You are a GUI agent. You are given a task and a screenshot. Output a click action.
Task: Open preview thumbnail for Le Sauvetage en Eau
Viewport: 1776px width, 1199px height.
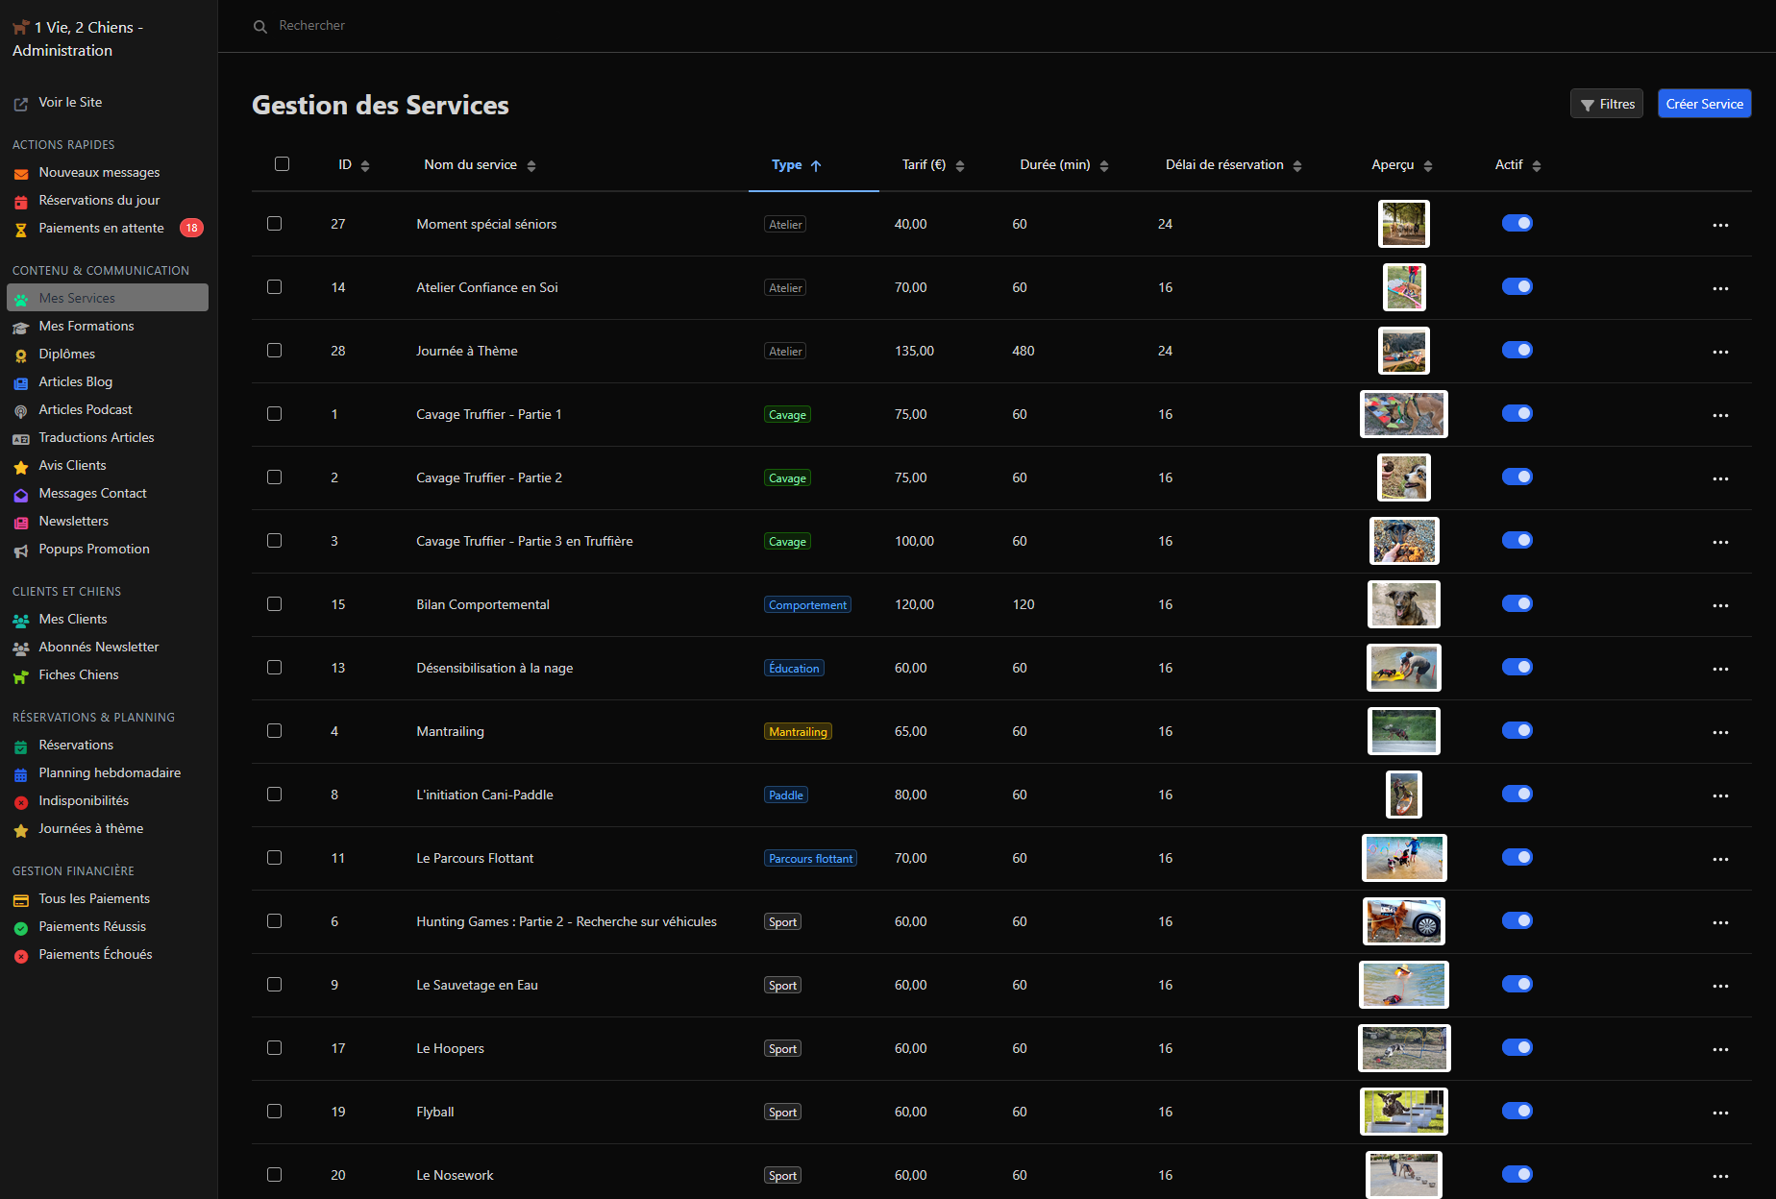click(x=1404, y=985)
